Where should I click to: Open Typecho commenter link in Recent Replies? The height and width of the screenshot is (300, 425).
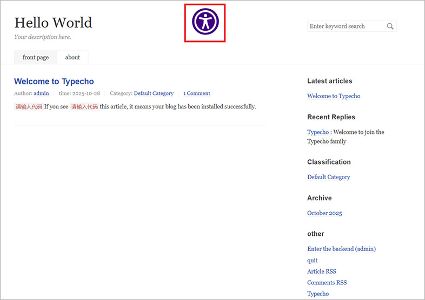318,132
